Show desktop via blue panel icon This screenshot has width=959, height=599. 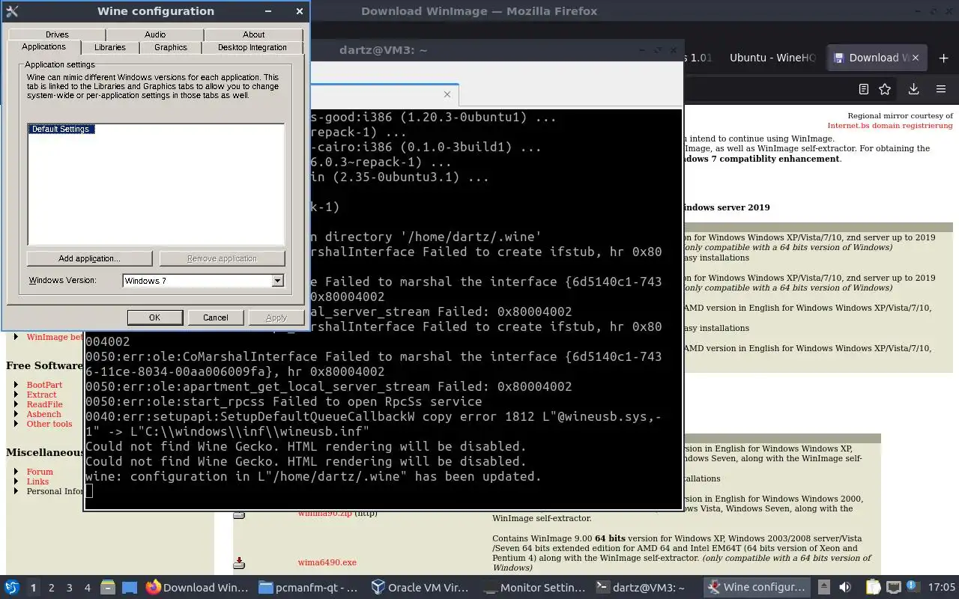coord(129,588)
